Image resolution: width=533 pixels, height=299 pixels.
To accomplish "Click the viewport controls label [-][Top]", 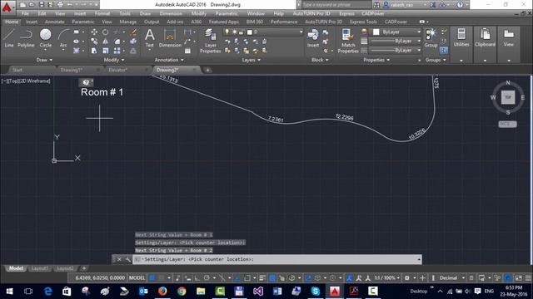I will [26, 81].
